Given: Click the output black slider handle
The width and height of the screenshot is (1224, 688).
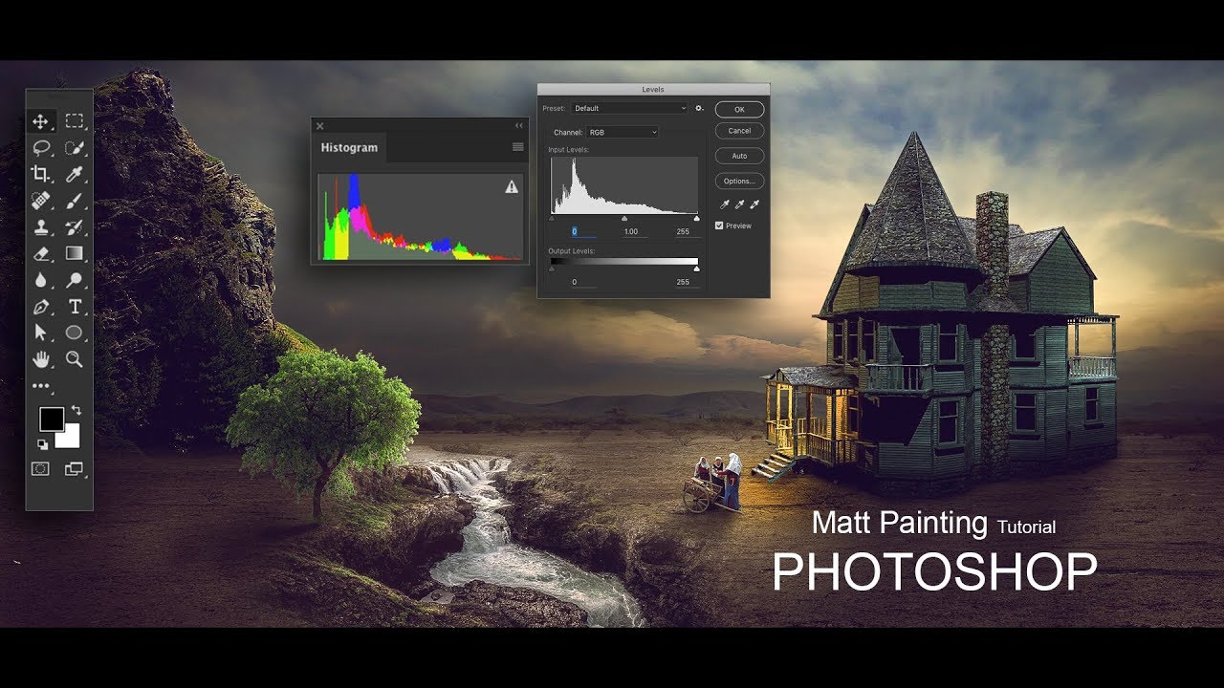Looking at the screenshot, I should 552,269.
